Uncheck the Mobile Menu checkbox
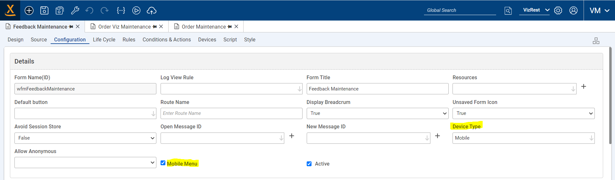This screenshot has height=180, width=615. pyautogui.click(x=163, y=163)
